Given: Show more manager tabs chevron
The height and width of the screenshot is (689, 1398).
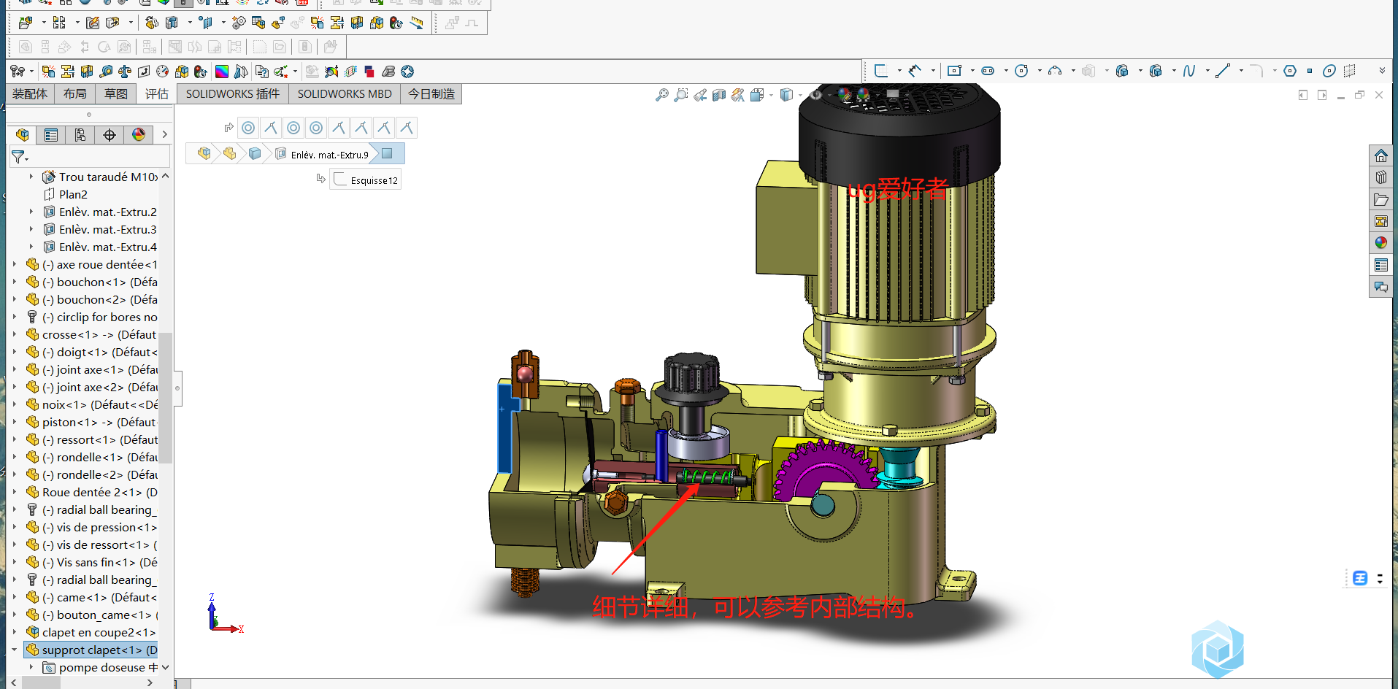Looking at the screenshot, I should pyautogui.click(x=164, y=135).
